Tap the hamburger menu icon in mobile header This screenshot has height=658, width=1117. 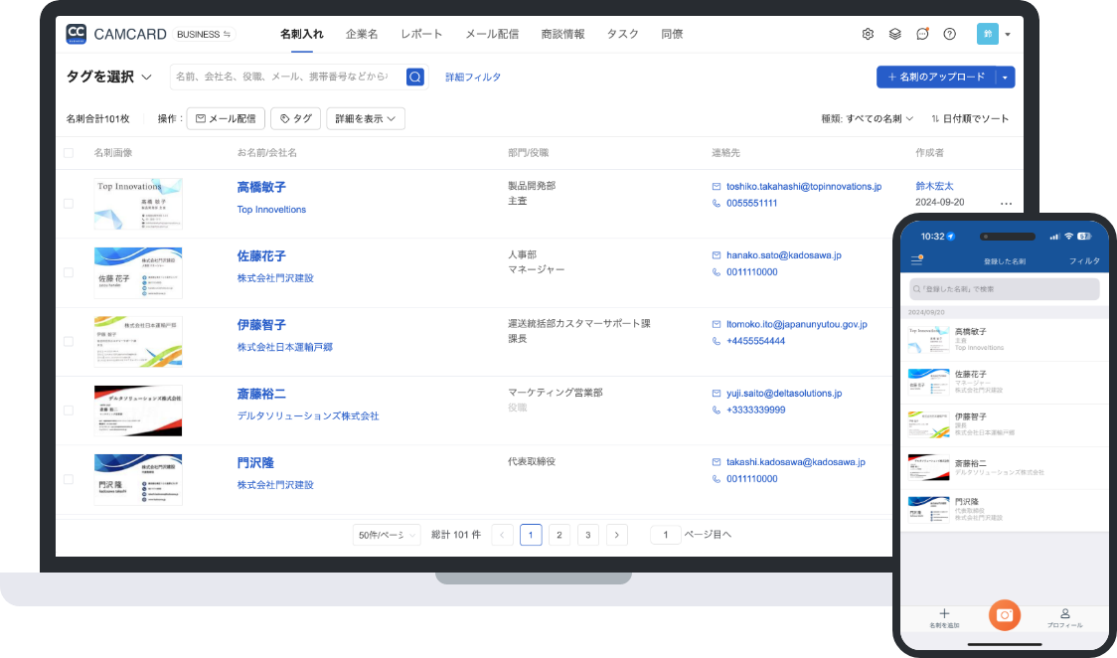[915, 260]
